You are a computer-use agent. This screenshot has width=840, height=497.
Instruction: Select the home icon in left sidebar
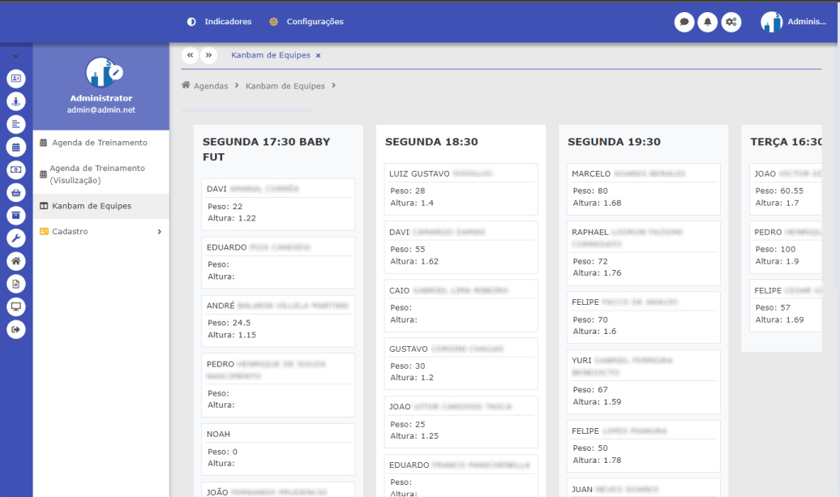pos(16,260)
